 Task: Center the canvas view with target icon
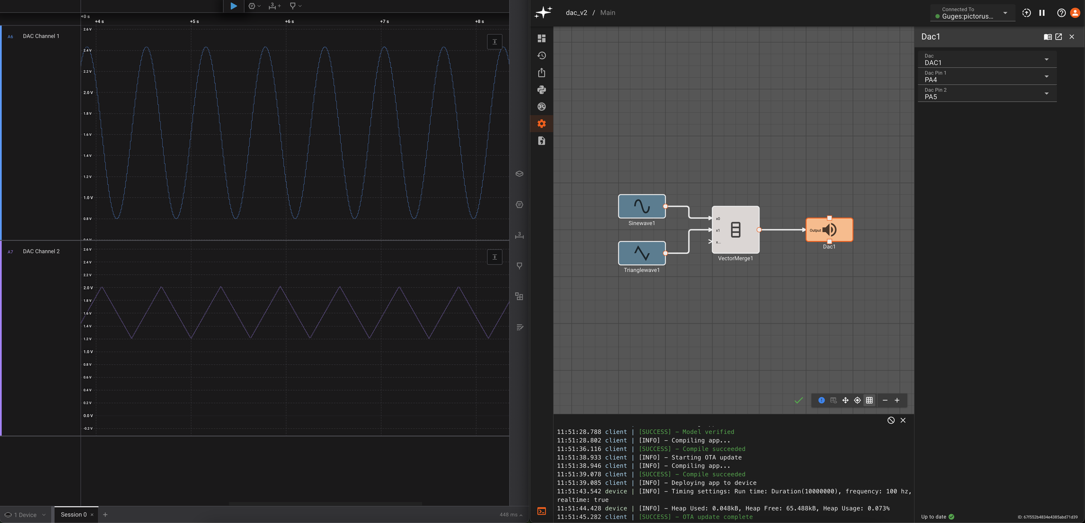tap(857, 400)
